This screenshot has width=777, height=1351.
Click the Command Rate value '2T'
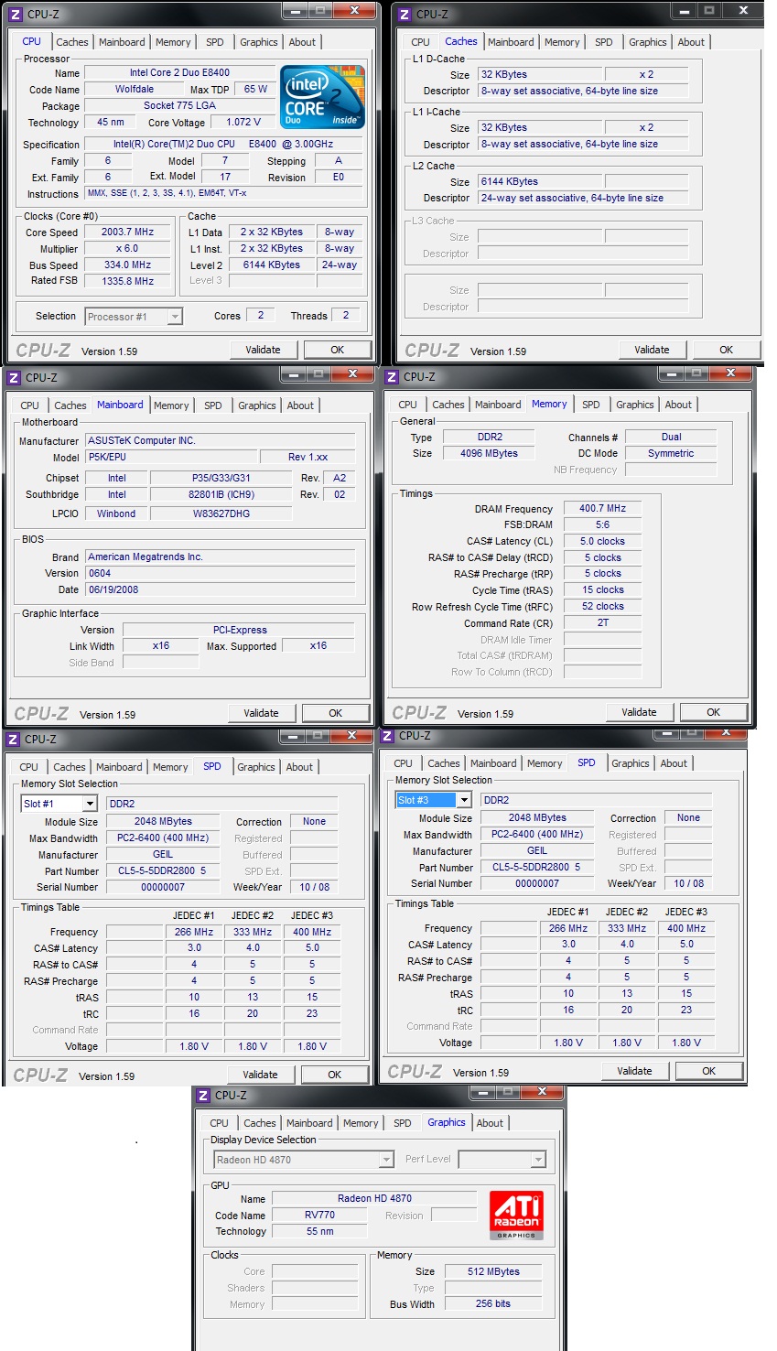(603, 622)
